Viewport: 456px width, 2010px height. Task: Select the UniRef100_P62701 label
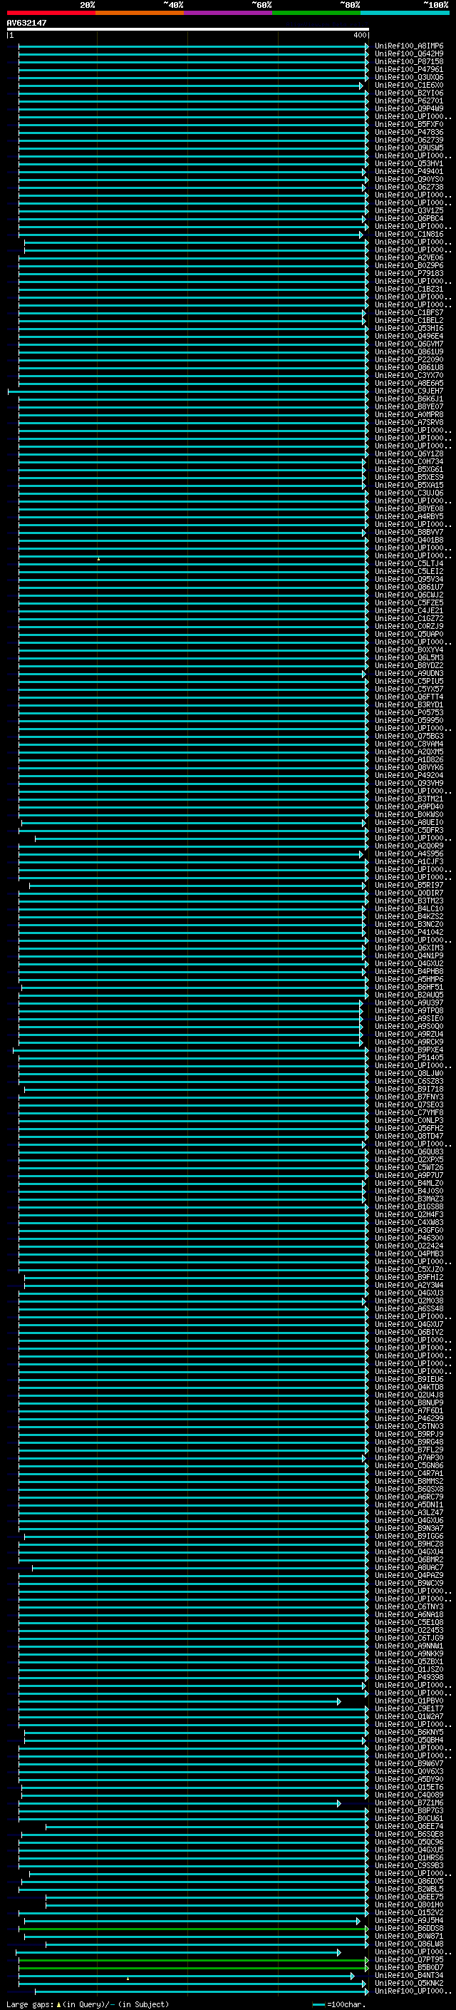(408, 101)
